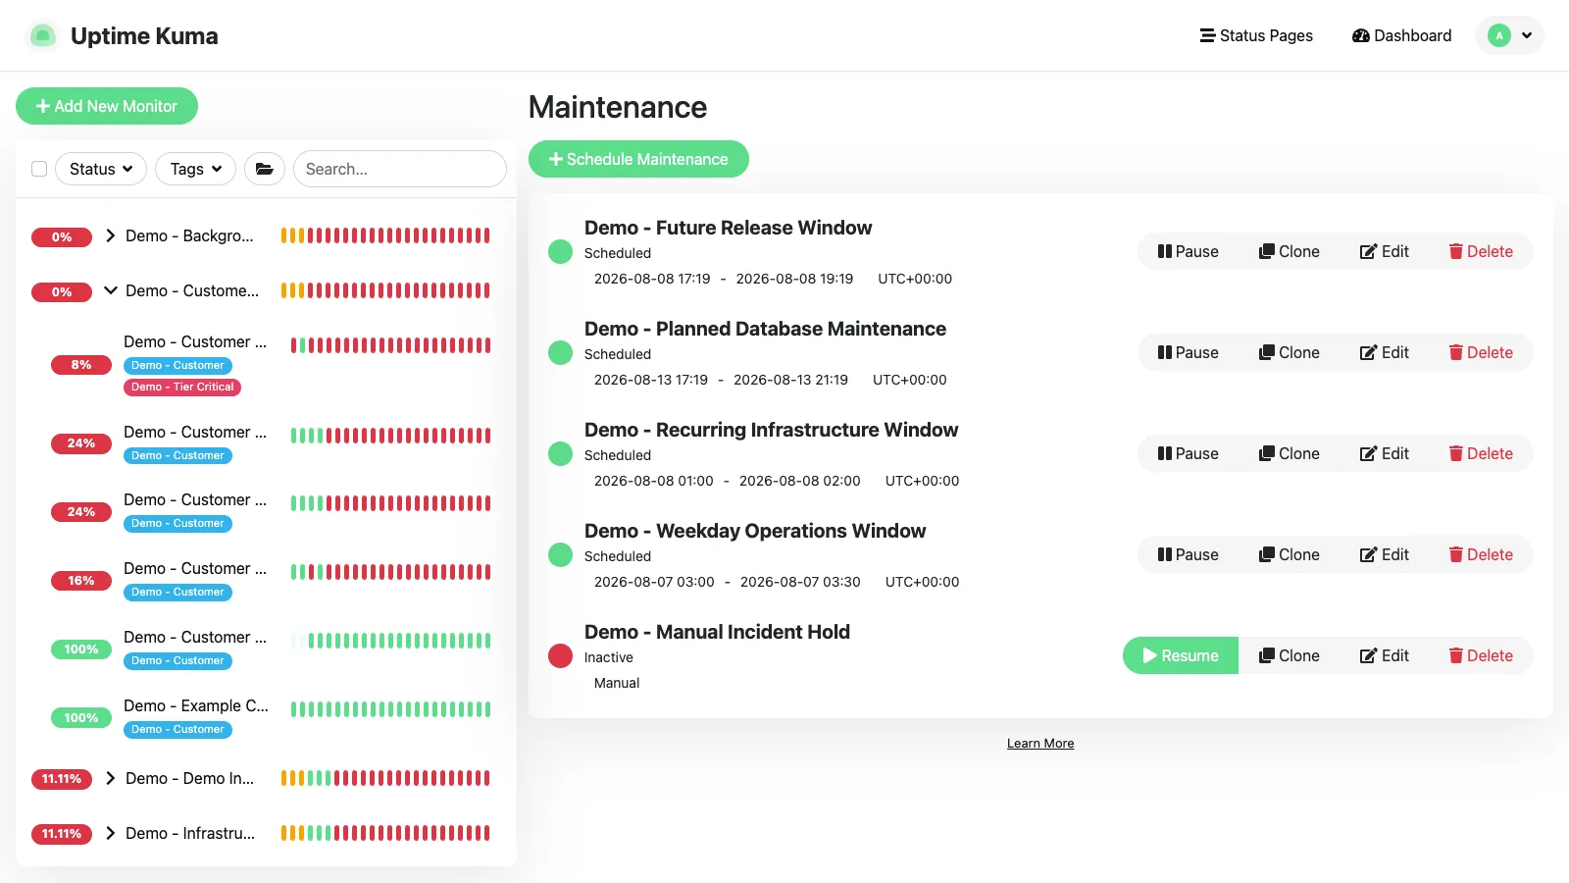Focus the monitor Search field
The width and height of the screenshot is (1569, 883).
pyautogui.click(x=400, y=169)
